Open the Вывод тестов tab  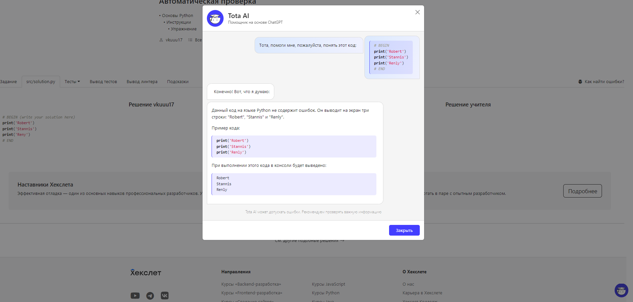coord(103,82)
